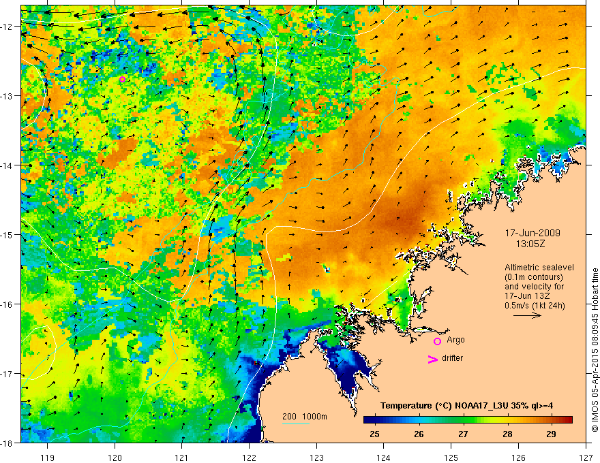Viewport: 600px width, 463px height.
Task: Click latitude label -16
Action: pos(7,304)
